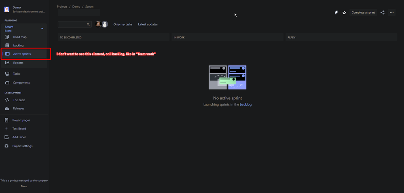Click the Reports chart icon

7,63
